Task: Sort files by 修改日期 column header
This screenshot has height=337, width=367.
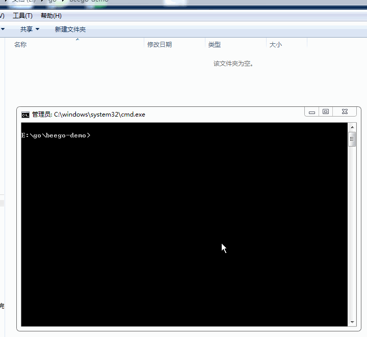Action: pyautogui.click(x=175, y=44)
